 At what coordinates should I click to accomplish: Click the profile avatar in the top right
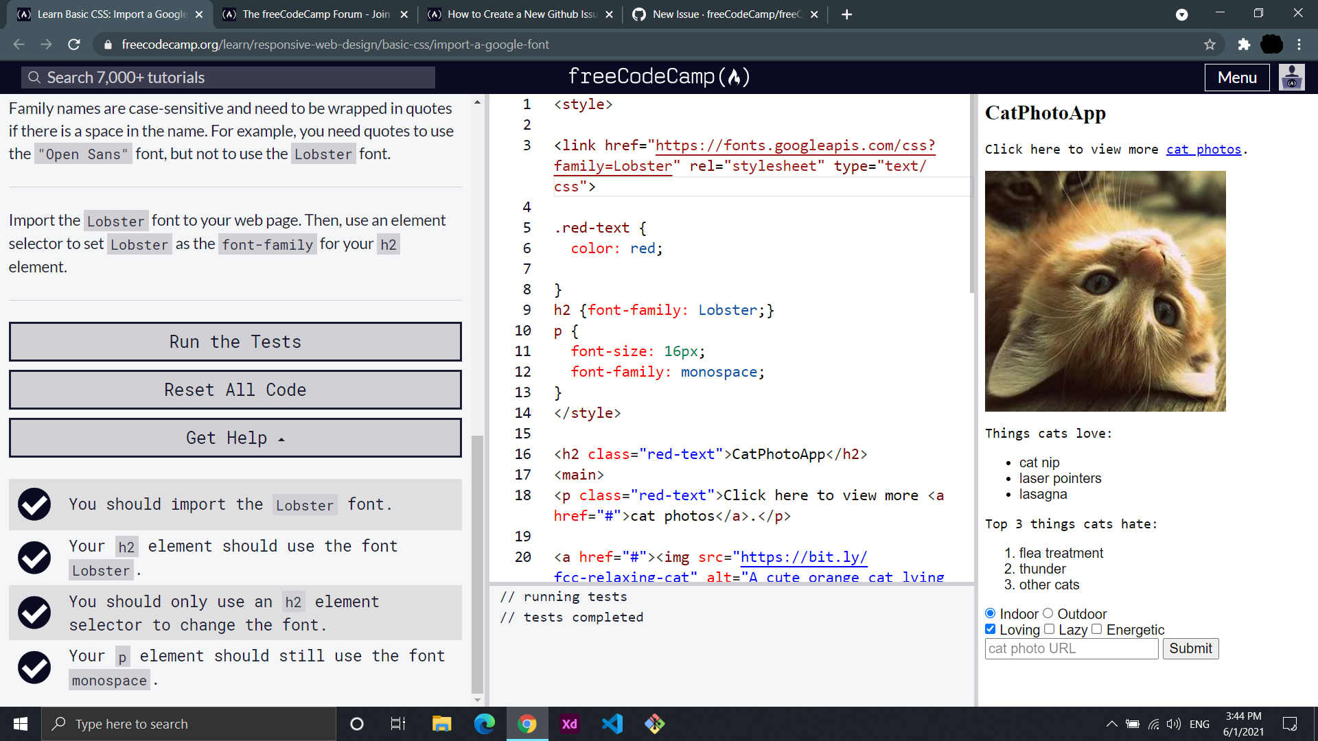coord(1291,77)
